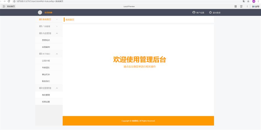
Task: Open the Axure three-dot more options menu
Action: [247, 6]
